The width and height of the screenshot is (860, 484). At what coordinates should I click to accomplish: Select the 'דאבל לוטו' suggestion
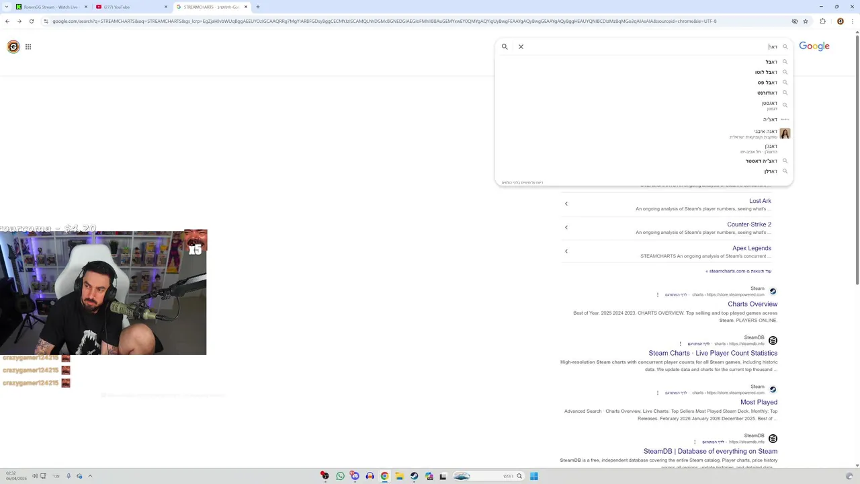pos(766,72)
